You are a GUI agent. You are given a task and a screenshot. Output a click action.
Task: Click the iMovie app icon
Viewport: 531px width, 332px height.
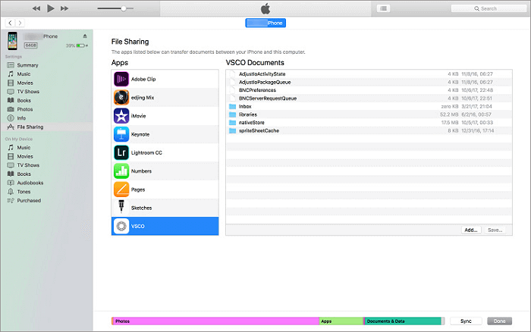pos(121,115)
